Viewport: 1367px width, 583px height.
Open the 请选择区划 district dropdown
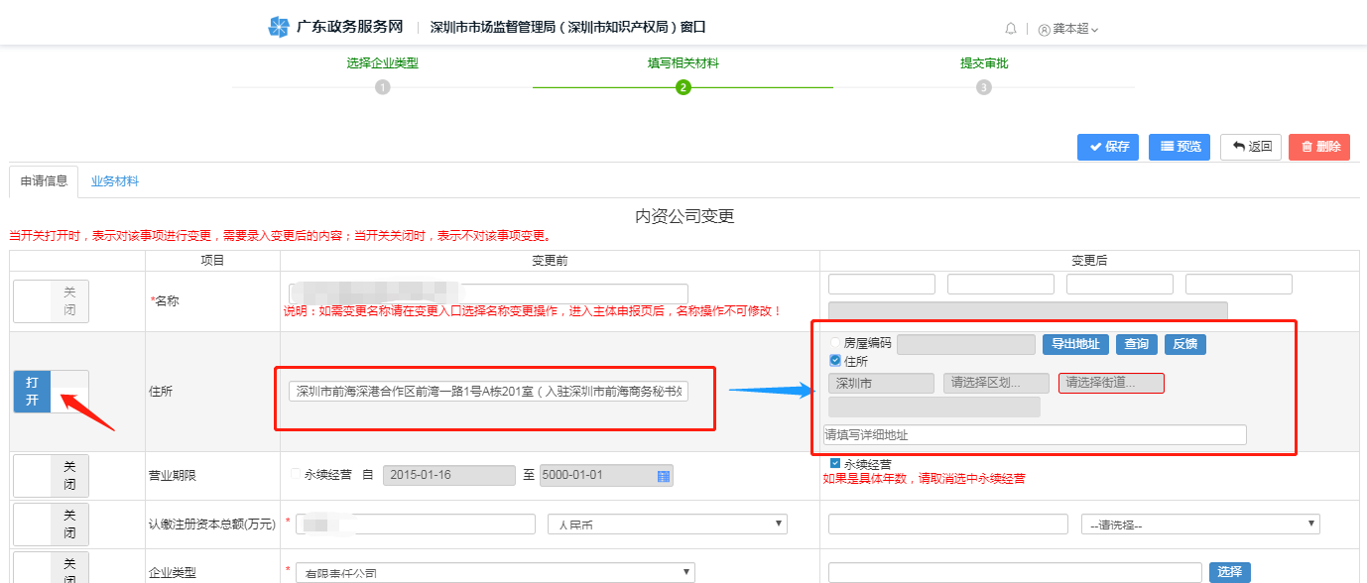(x=996, y=383)
